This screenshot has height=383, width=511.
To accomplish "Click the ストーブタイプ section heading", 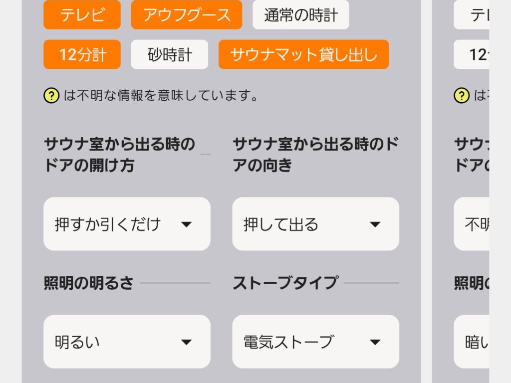I will 284,282.
